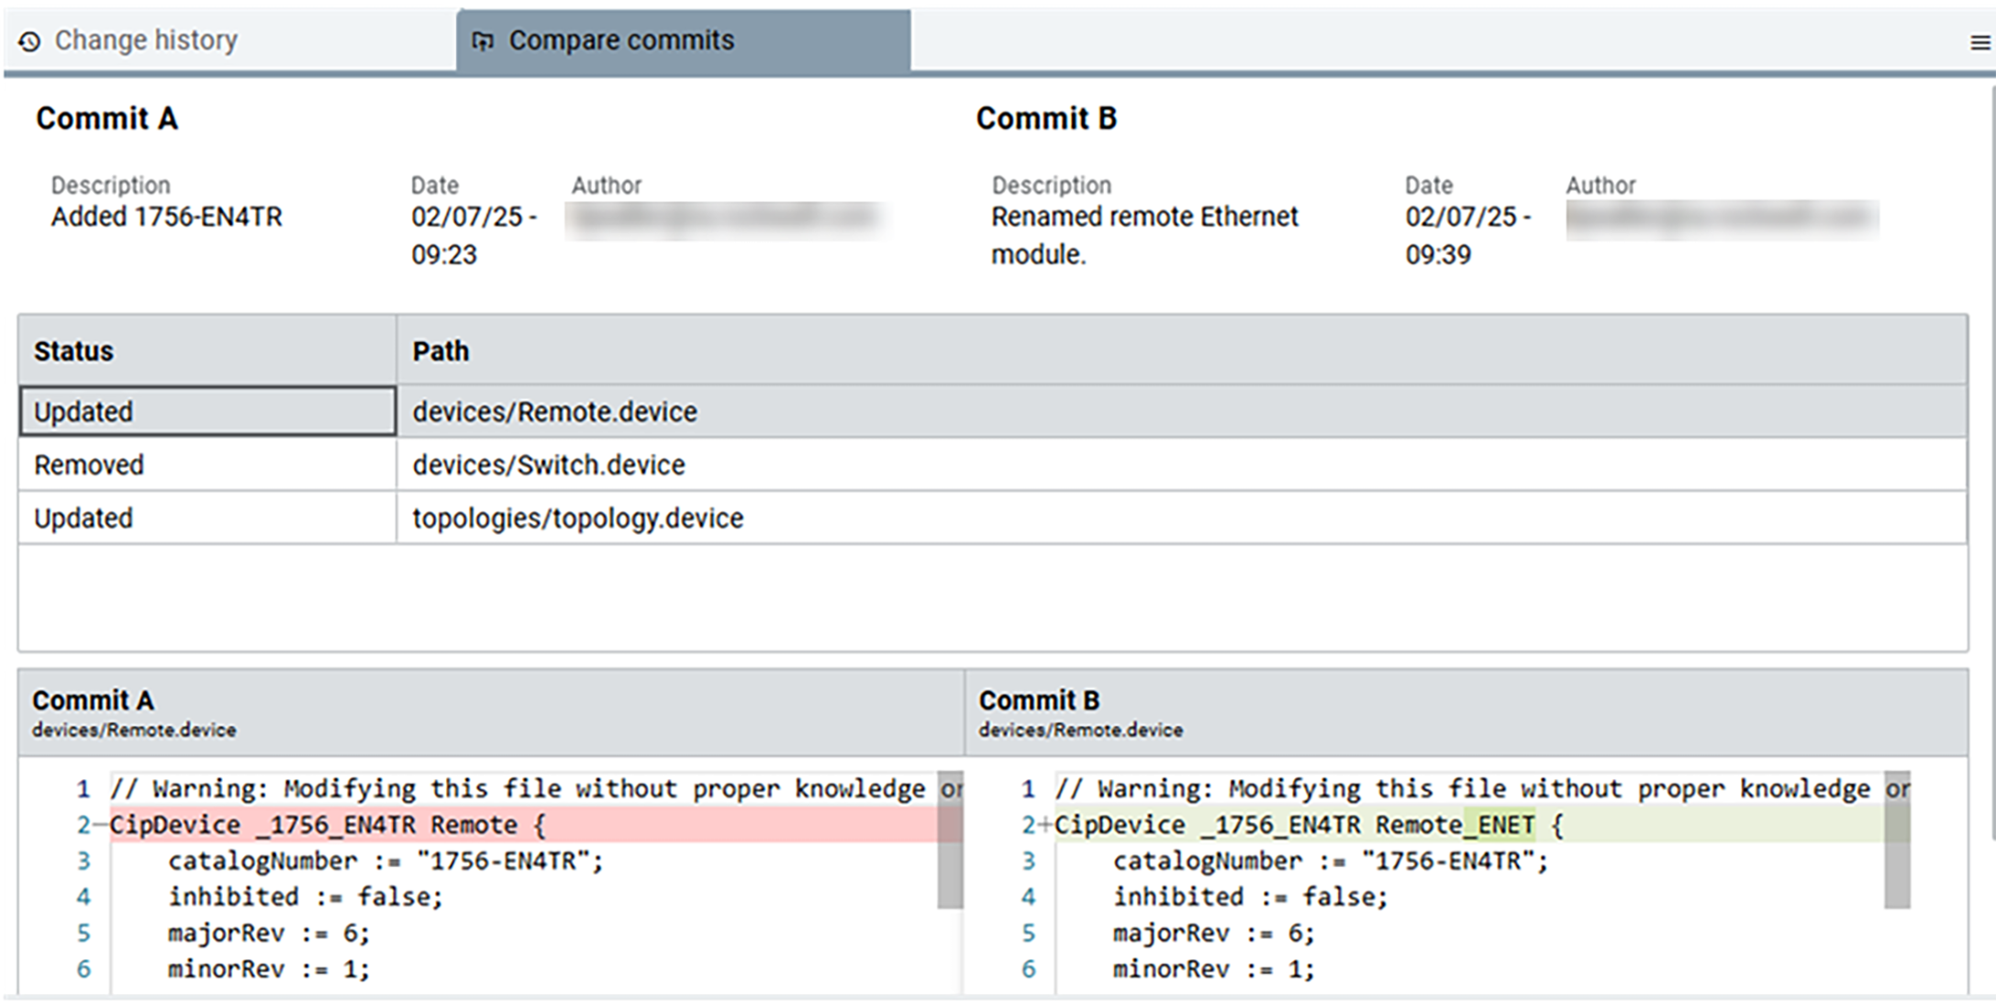The width and height of the screenshot is (1996, 1004).
Task: Open the hamburger menu at top right
Action: [x=1979, y=42]
